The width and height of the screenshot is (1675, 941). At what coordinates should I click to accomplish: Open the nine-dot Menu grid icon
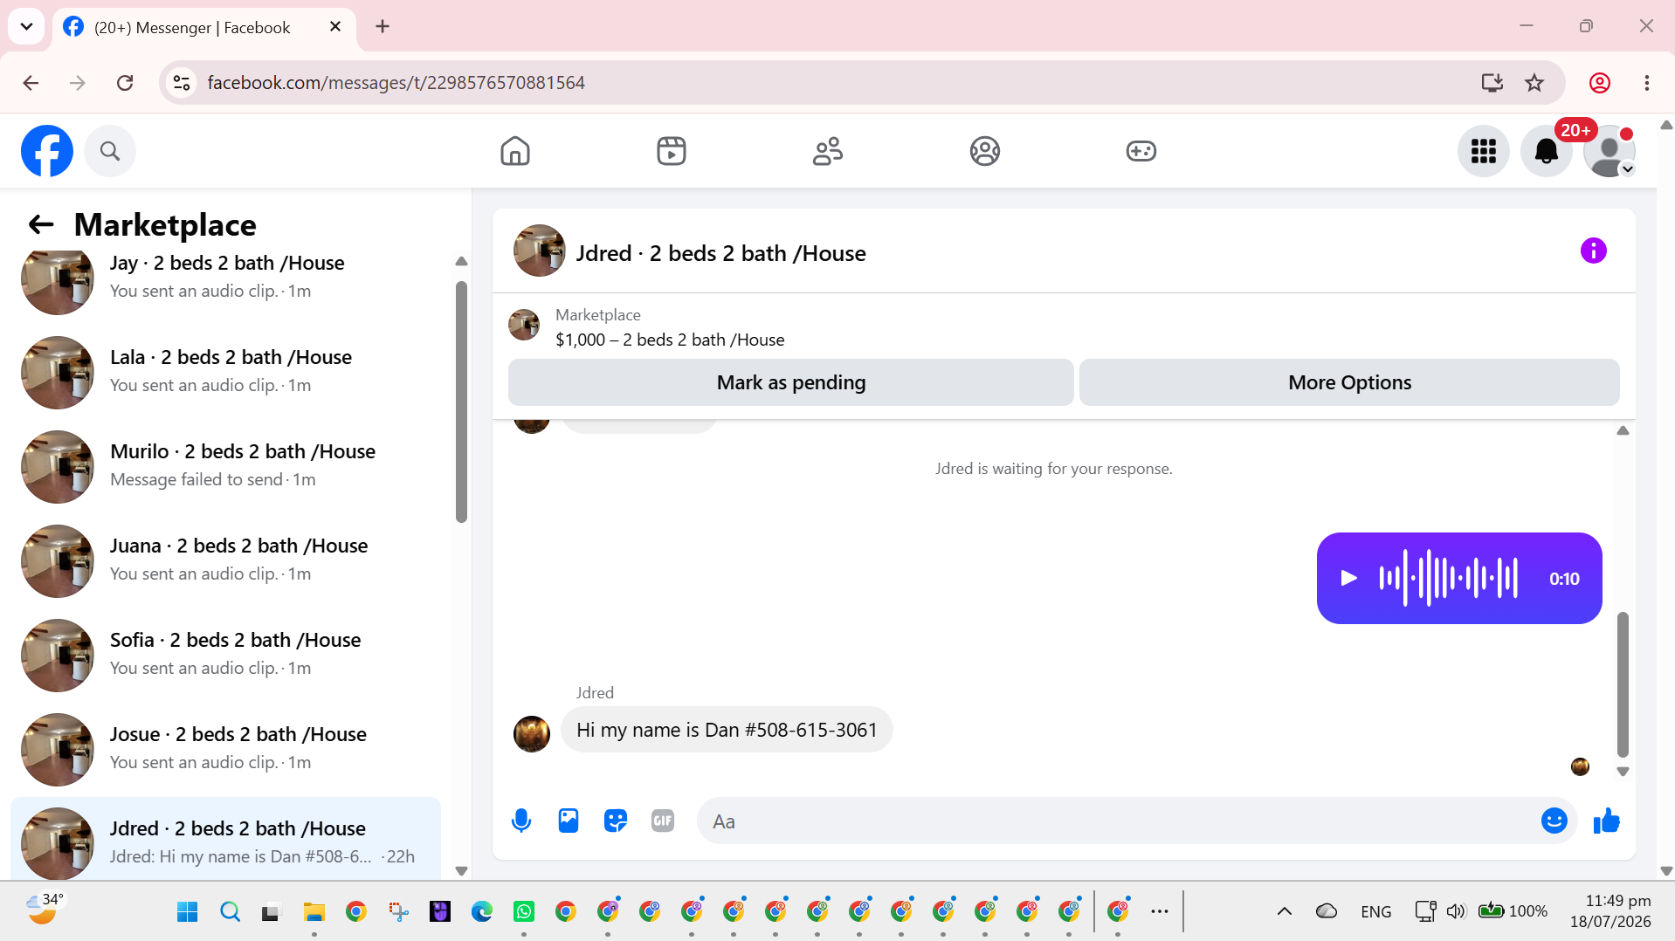pos(1484,151)
